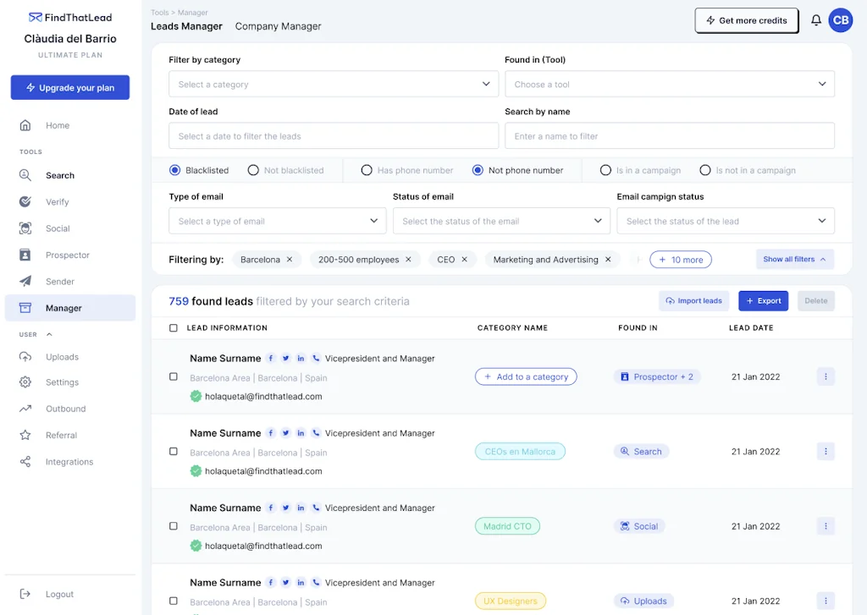Go to Home in sidebar menu

57,125
